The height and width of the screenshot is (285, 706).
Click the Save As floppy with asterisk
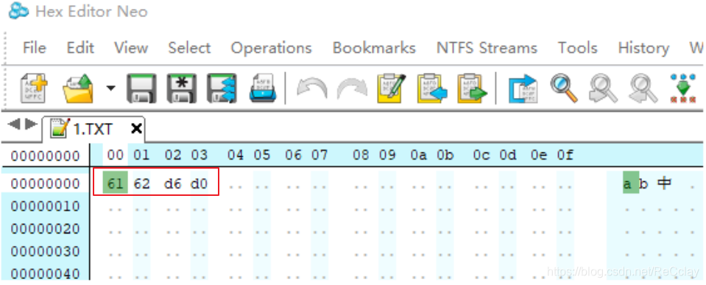click(x=181, y=88)
